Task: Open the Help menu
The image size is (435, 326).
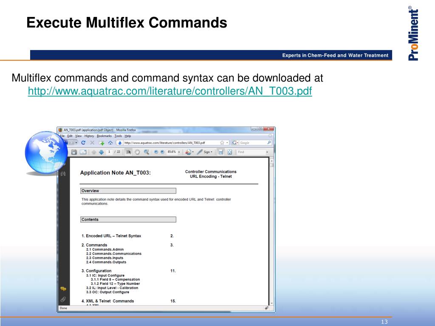Action: (127, 136)
